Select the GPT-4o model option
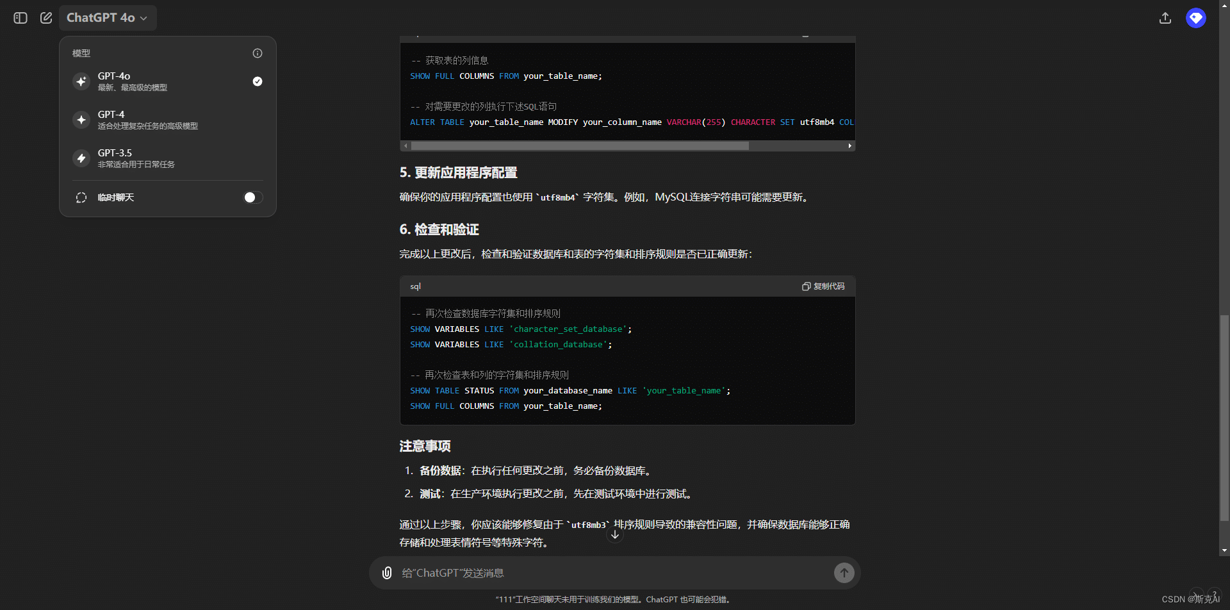Screen dimensions: 1230x610 (x=168, y=81)
